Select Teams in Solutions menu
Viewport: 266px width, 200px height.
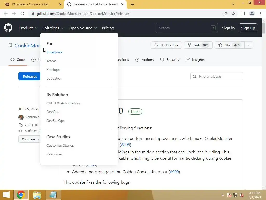51,61
